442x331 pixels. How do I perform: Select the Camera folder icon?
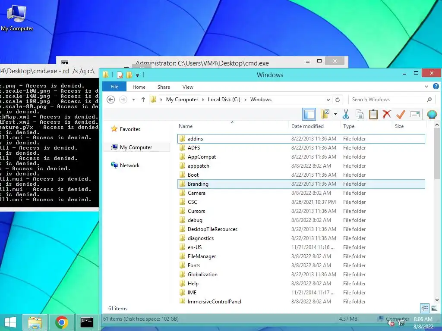[183, 193]
